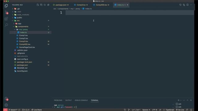Click the remote window indicator in status bar
The height and width of the screenshot is (111, 198).
click(5, 110)
